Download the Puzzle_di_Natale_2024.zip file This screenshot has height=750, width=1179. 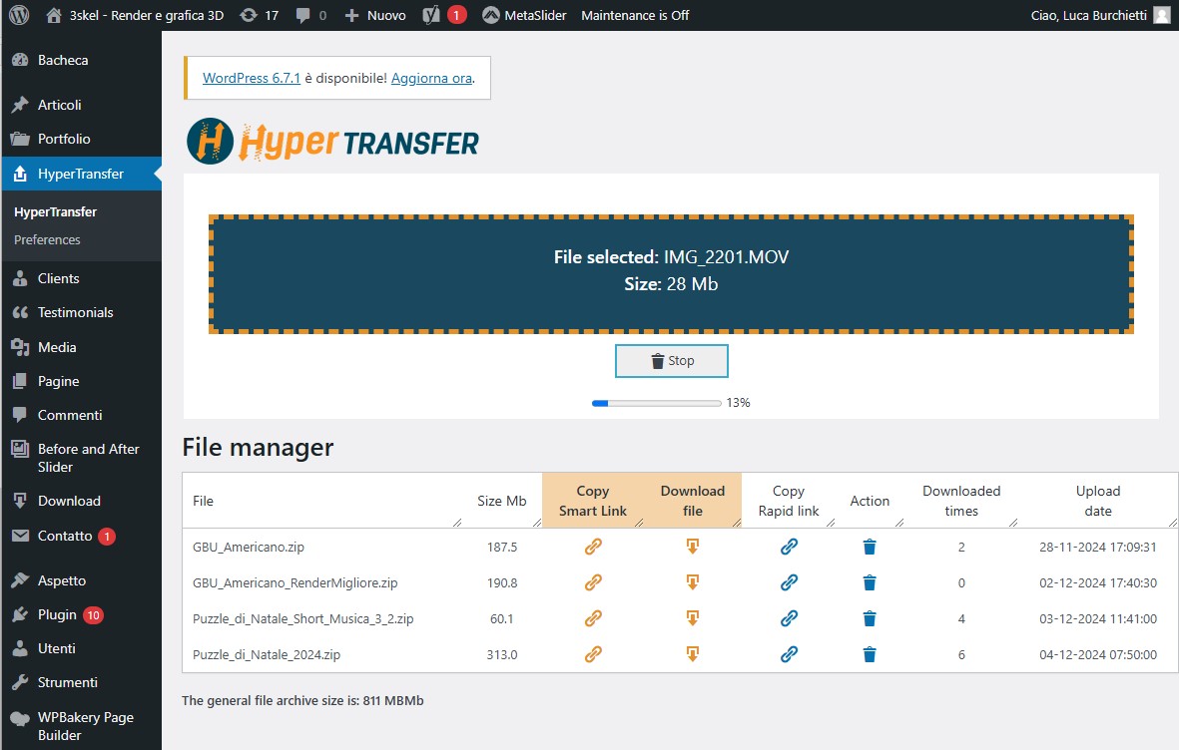pyautogui.click(x=693, y=654)
